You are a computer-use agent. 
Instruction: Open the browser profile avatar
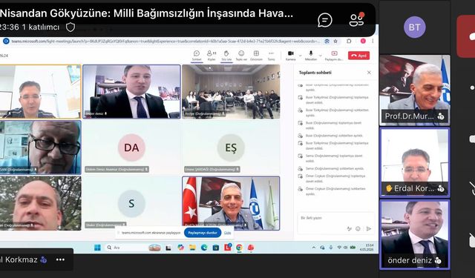pos(363,41)
